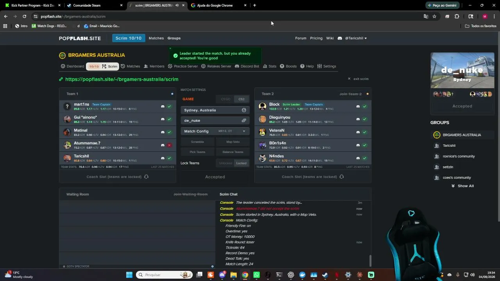500x281 pixels.
Task: Open Windows Start menu
Action: (x=129, y=275)
